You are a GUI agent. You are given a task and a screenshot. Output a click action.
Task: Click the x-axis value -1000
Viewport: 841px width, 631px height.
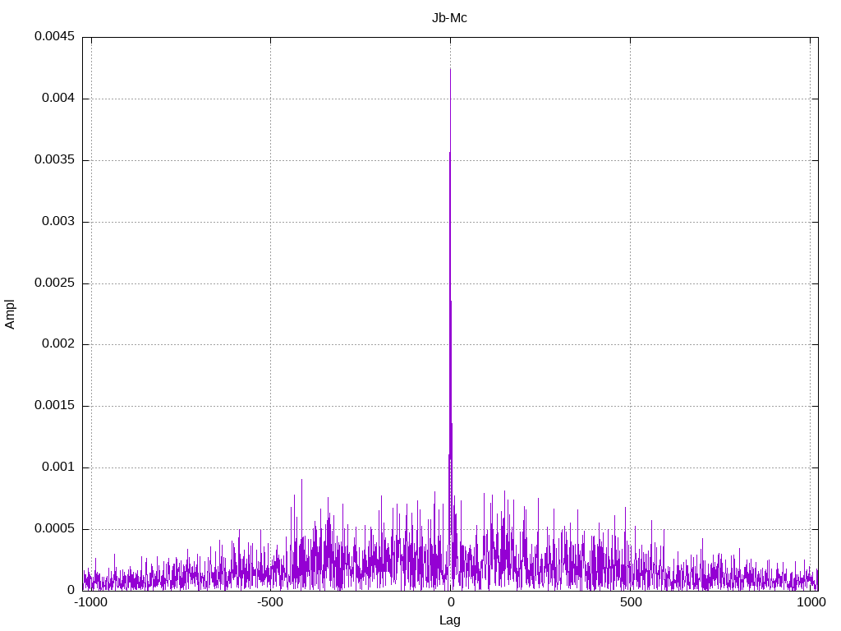click(x=90, y=602)
